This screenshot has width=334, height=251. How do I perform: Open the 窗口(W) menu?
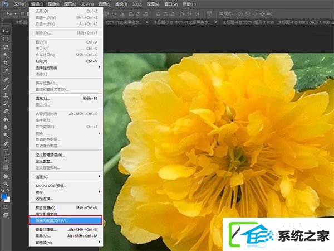click(171, 4)
